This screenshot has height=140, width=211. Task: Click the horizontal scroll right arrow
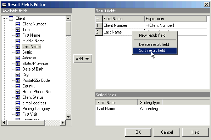(x=63, y=123)
